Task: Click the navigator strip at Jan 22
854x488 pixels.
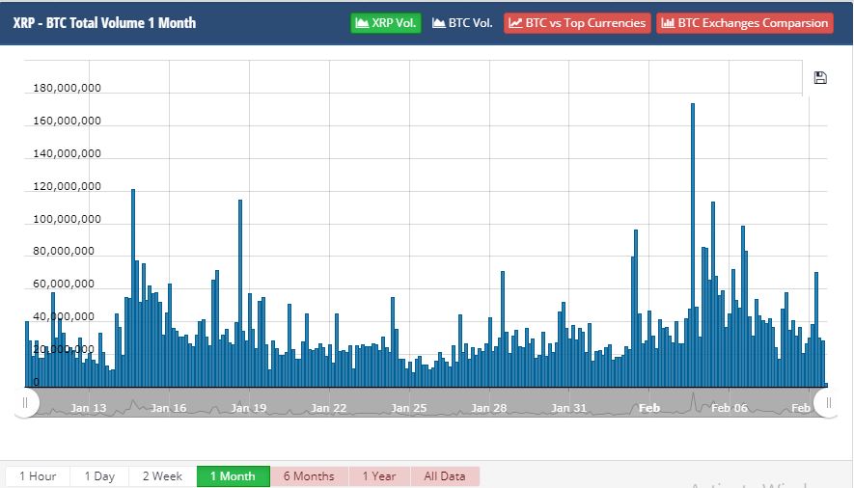Action: (x=329, y=408)
